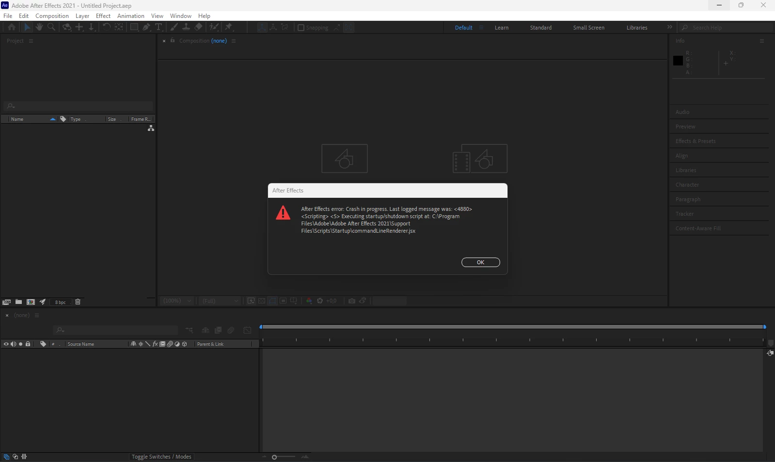The height and width of the screenshot is (462, 775).
Task: Show more workspaces with the chevron
Action: pyautogui.click(x=669, y=27)
